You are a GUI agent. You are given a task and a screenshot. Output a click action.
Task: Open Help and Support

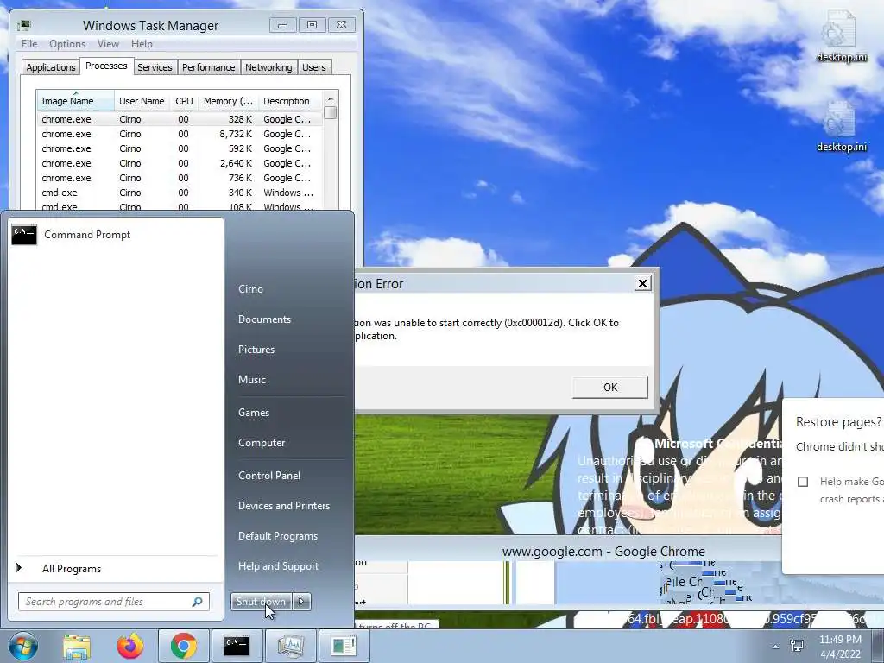[x=278, y=566]
